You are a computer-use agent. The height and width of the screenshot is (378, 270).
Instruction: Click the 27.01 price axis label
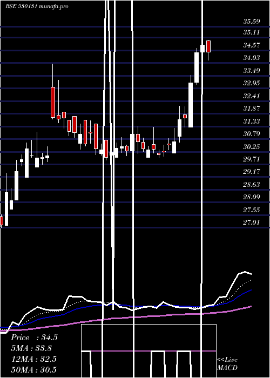[x=252, y=222]
